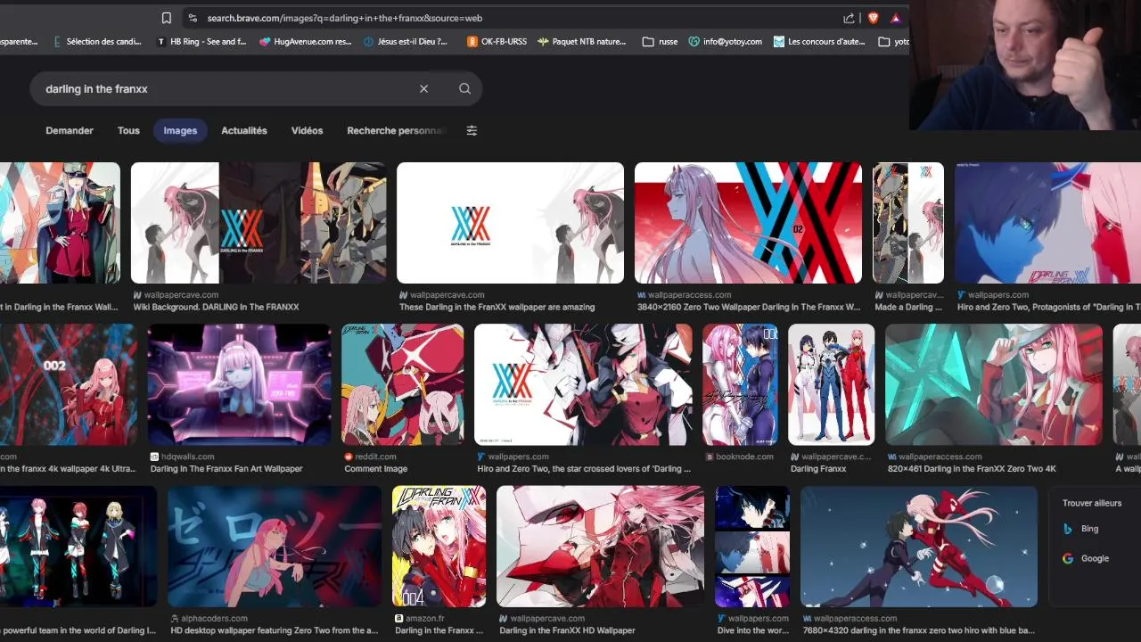Open the HB Ring bookmark
Screen dimensions: 1141x642
click(201, 41)
